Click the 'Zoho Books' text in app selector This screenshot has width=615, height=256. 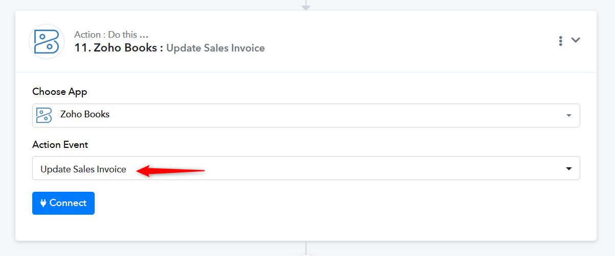85,114
